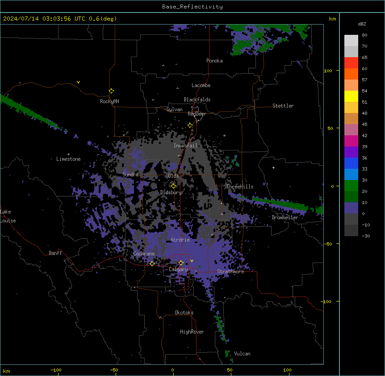Screen dimensions: 385x376
Task: Click the -30 value on the dBZ scale
Action: point(366,236)
